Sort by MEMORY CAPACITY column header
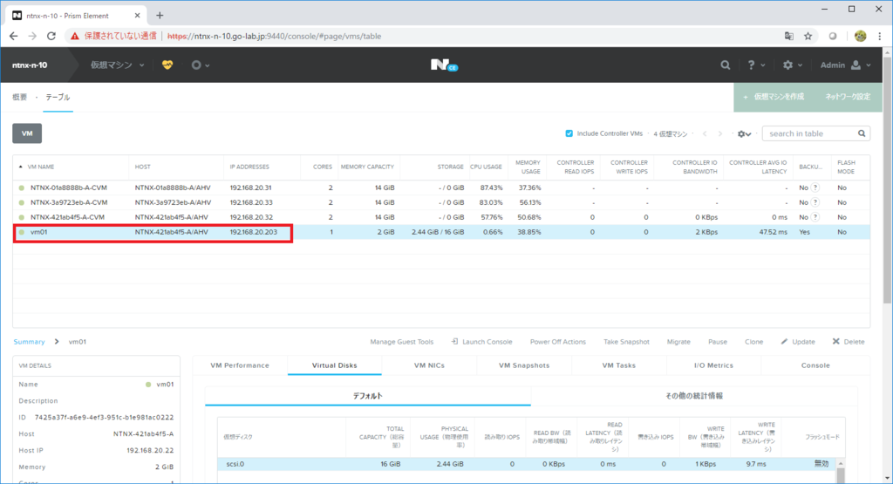Viewport: 893px width, 484px height. 367,167
